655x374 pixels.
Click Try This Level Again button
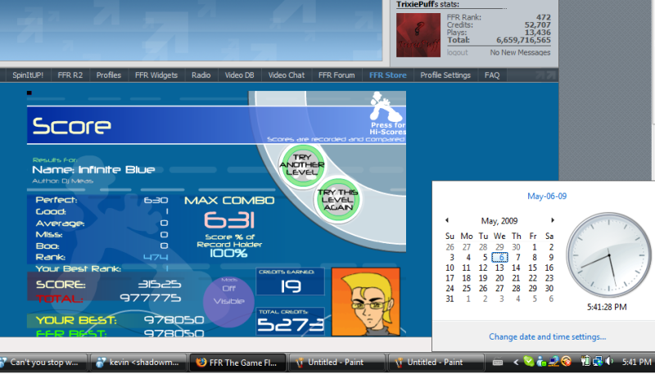coord(338,199)
